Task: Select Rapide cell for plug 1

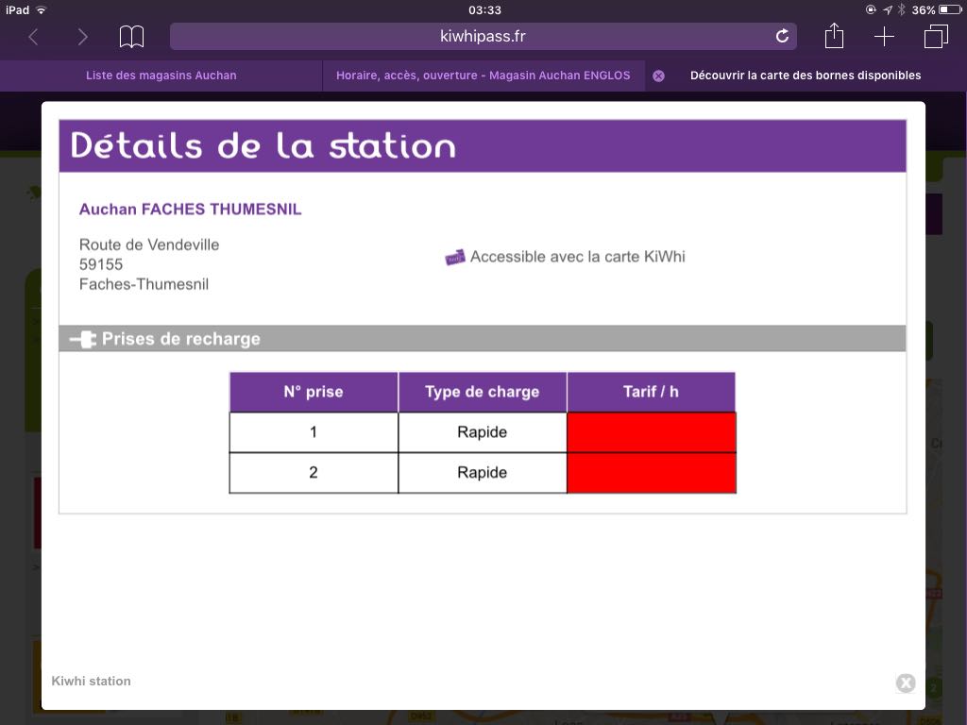Action: pyautogui.click(x=483, y=432)
